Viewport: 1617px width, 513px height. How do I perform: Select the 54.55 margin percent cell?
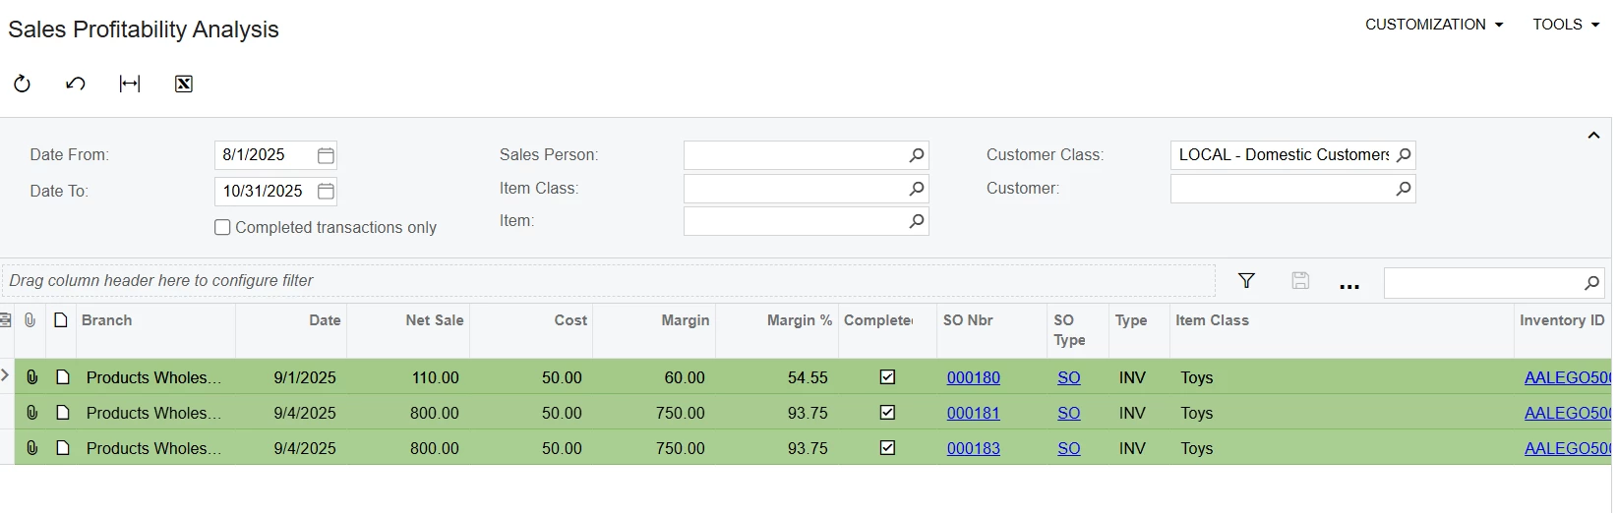click(x=777, y=377)
